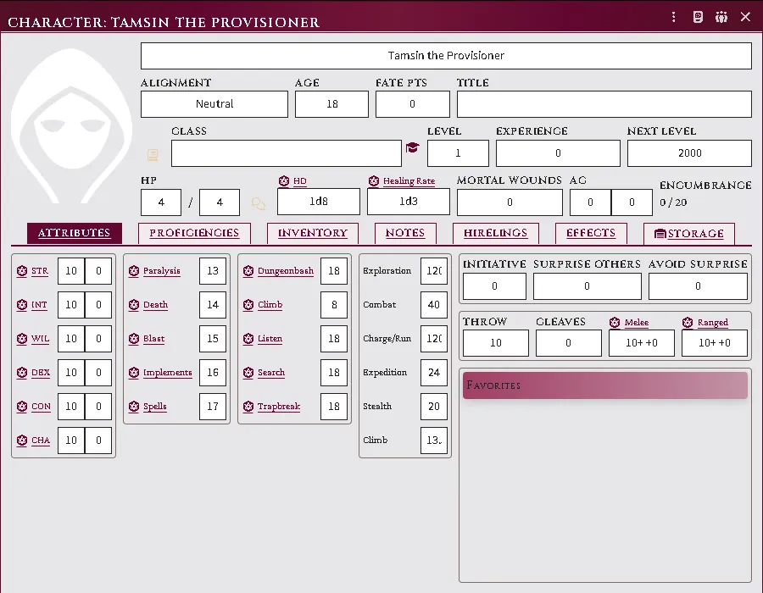
Task: Open the three-dot options menu
Action: 673,17
